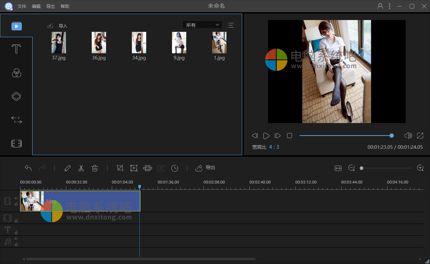Enter fullscreen preview mode
The image size is (430, 264).
click(420, 136)
